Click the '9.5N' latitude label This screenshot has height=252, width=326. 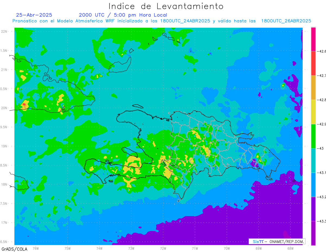click(4, 127)
